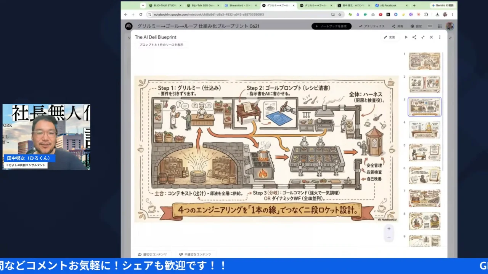Select slide 4 thumbnail
This screenshot has width=488, height=274.
424,130
